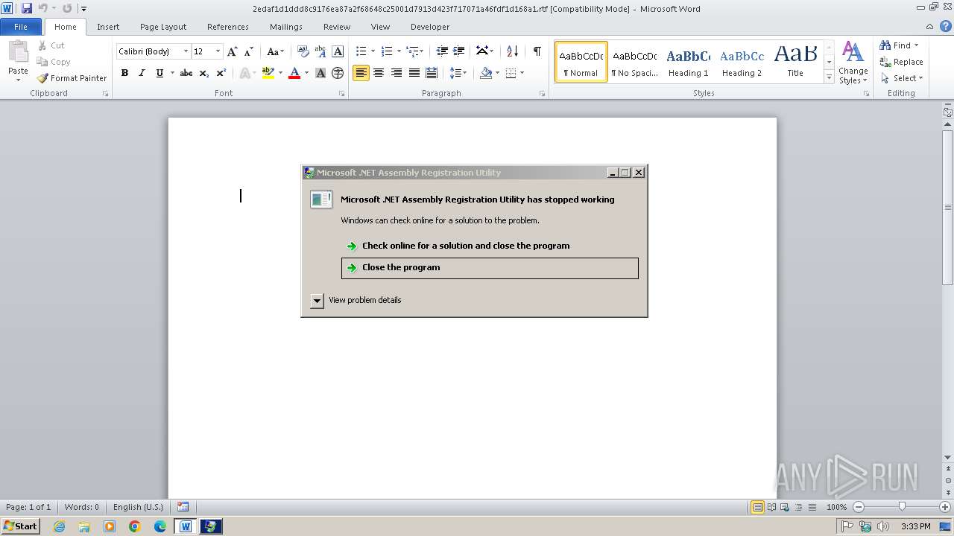The width and height of the screenshot is (954, 536).
Task: Switch to the Mailings tab
Action: (x=286, y=27)
